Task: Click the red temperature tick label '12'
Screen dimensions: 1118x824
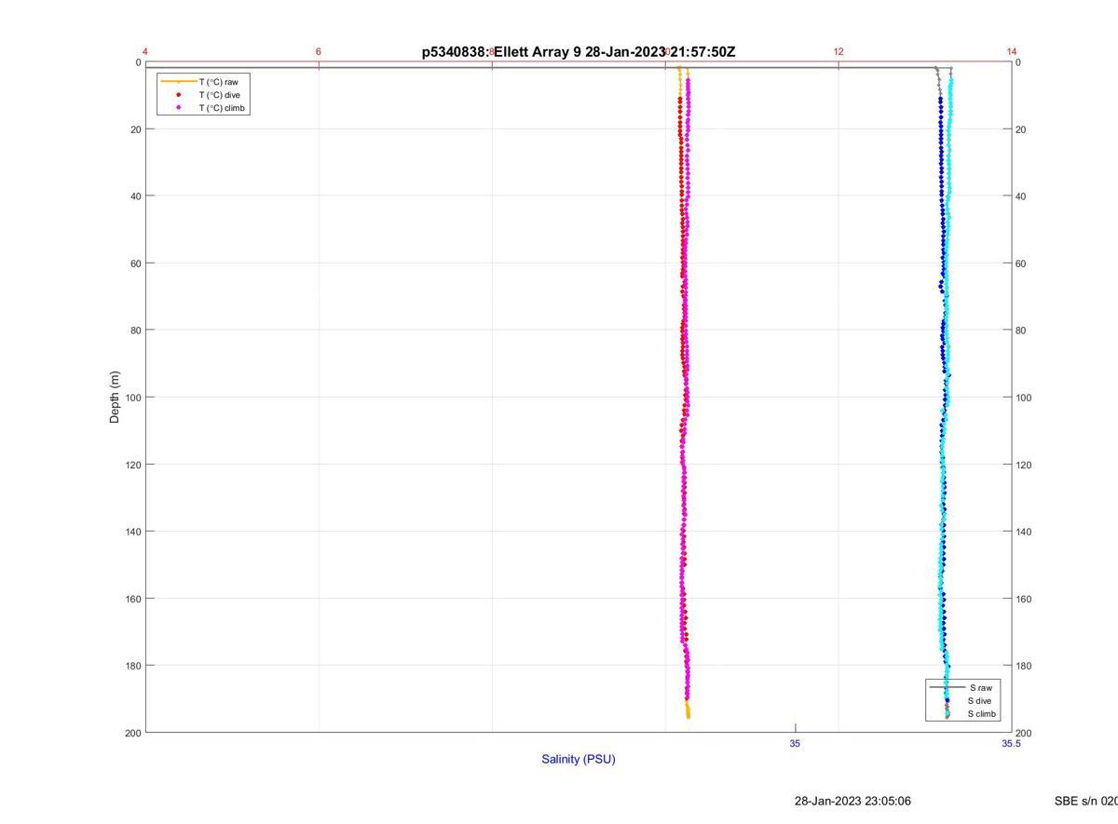Action: tap(838, 52)
